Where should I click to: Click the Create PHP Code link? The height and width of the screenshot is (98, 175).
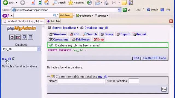point(154,58)
